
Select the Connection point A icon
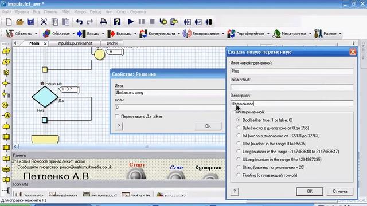[6, 105]
